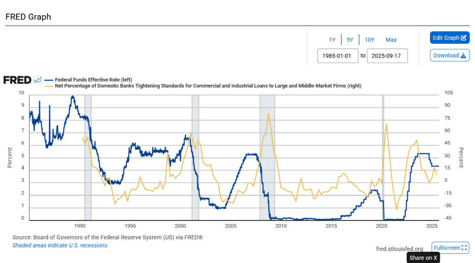Viewport: 475px width, 263px height.
Task: Click the end date field 2025-09-17
Action: click(387, 56)
